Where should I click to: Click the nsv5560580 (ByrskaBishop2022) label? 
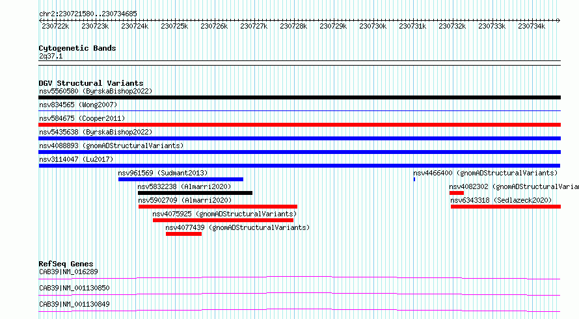pyautogui.click(x=96, y=91)
